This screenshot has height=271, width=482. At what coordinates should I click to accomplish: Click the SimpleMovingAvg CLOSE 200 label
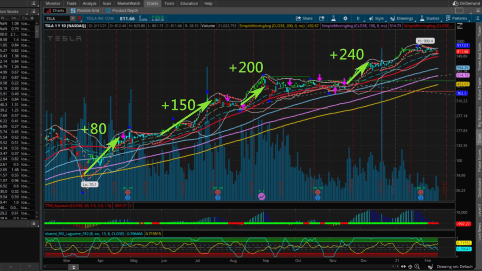click(x=272, y=26)
